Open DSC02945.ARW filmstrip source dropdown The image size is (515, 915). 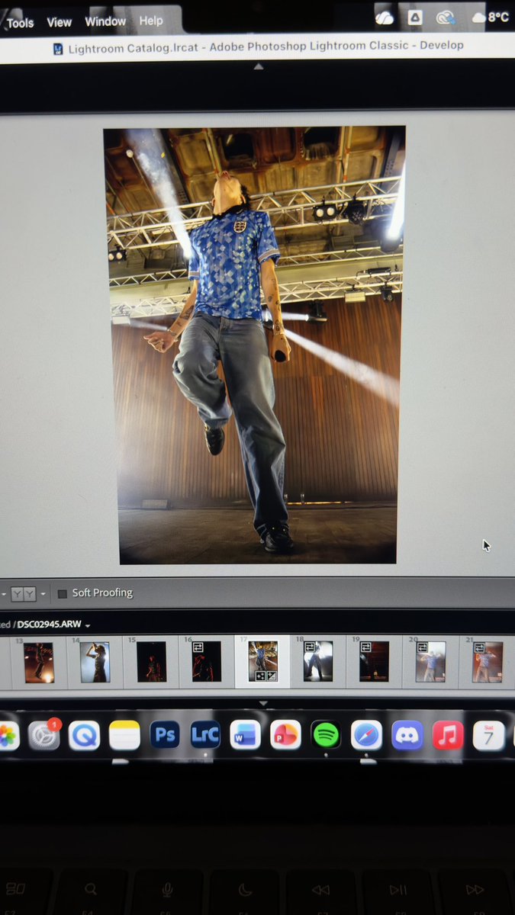click(x=87, y=625)
